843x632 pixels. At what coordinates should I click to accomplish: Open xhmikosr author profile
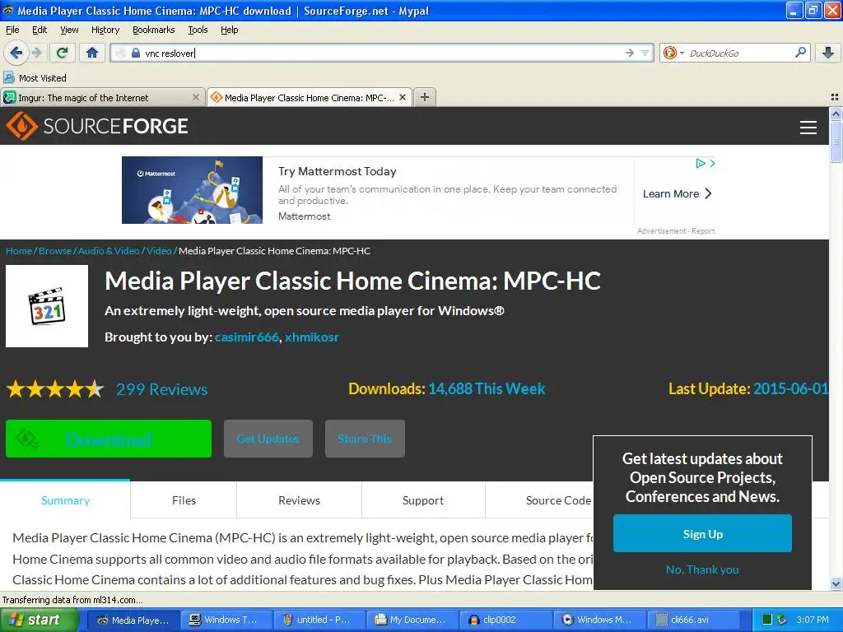pyautogui.click(x=312, y=337)
